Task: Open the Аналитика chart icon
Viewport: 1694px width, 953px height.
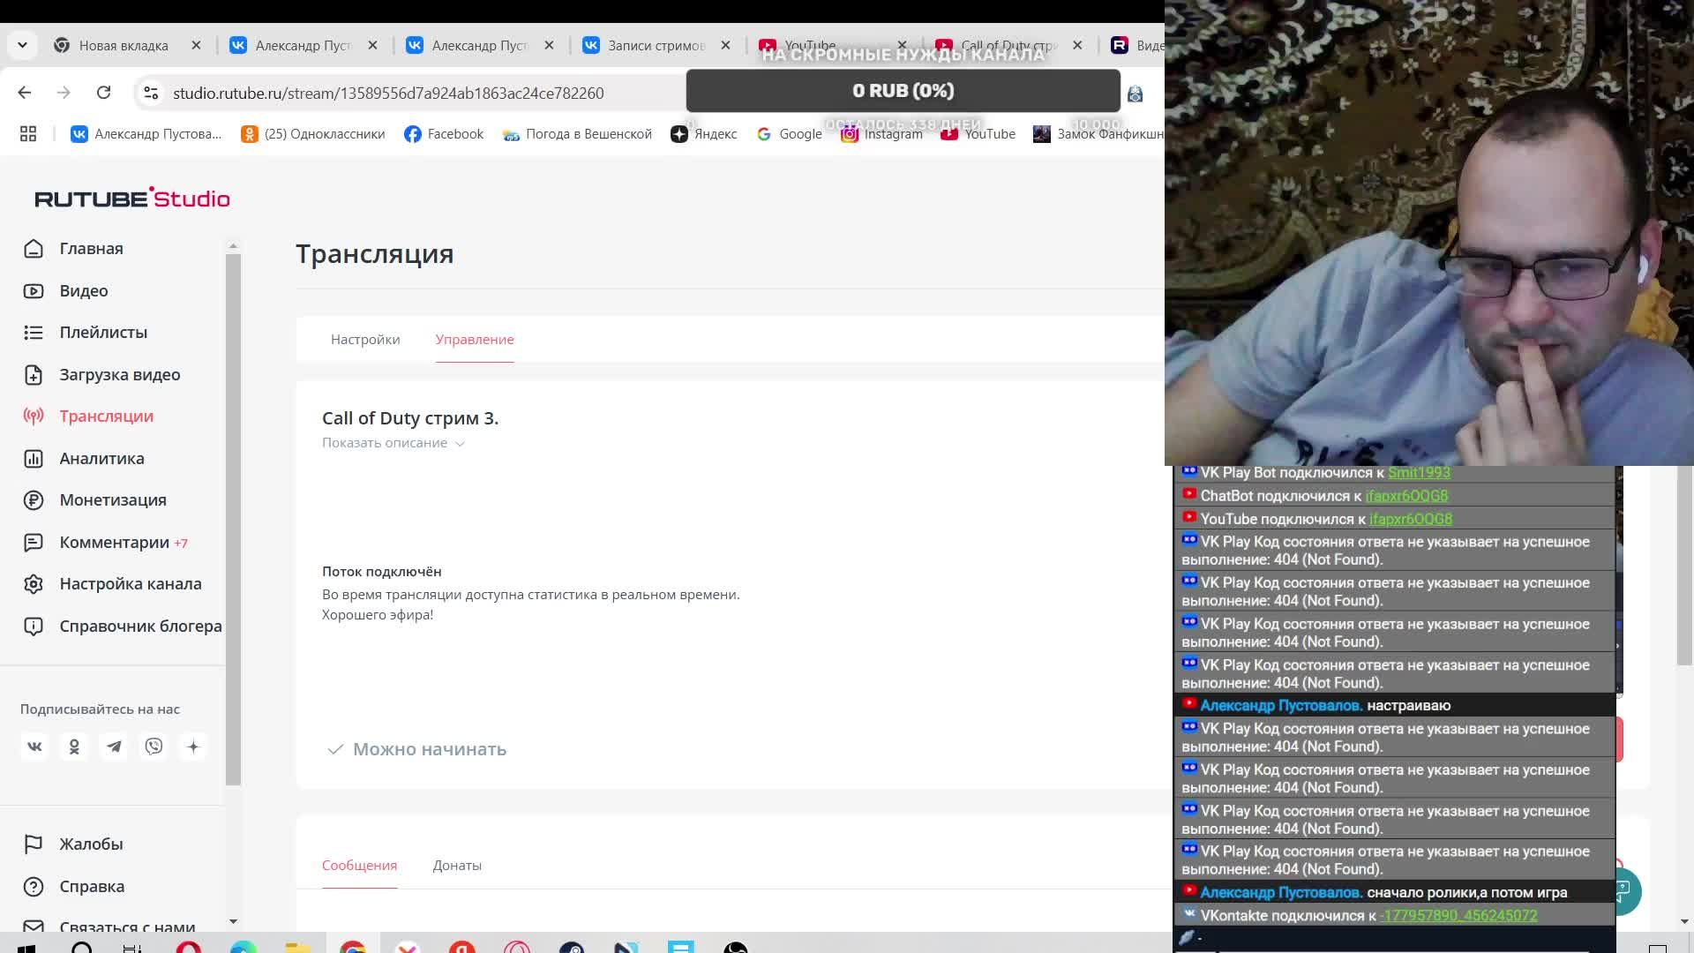Action: click(x=34, y=459)
